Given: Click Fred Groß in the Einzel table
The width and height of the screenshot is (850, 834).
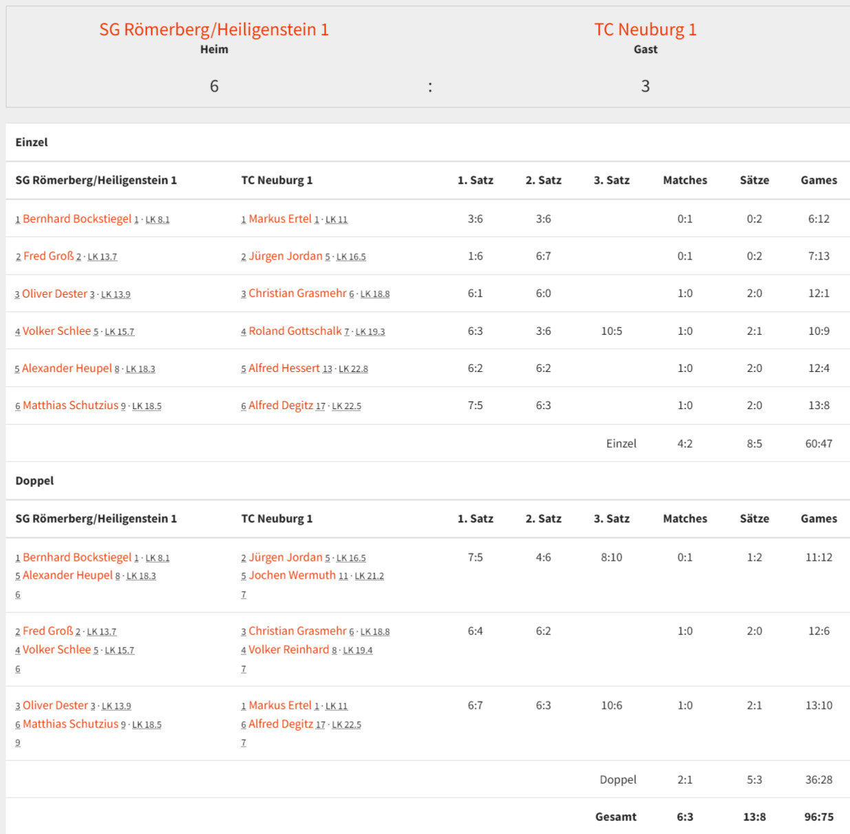Looking at the screenshot, I should point(48,256).
